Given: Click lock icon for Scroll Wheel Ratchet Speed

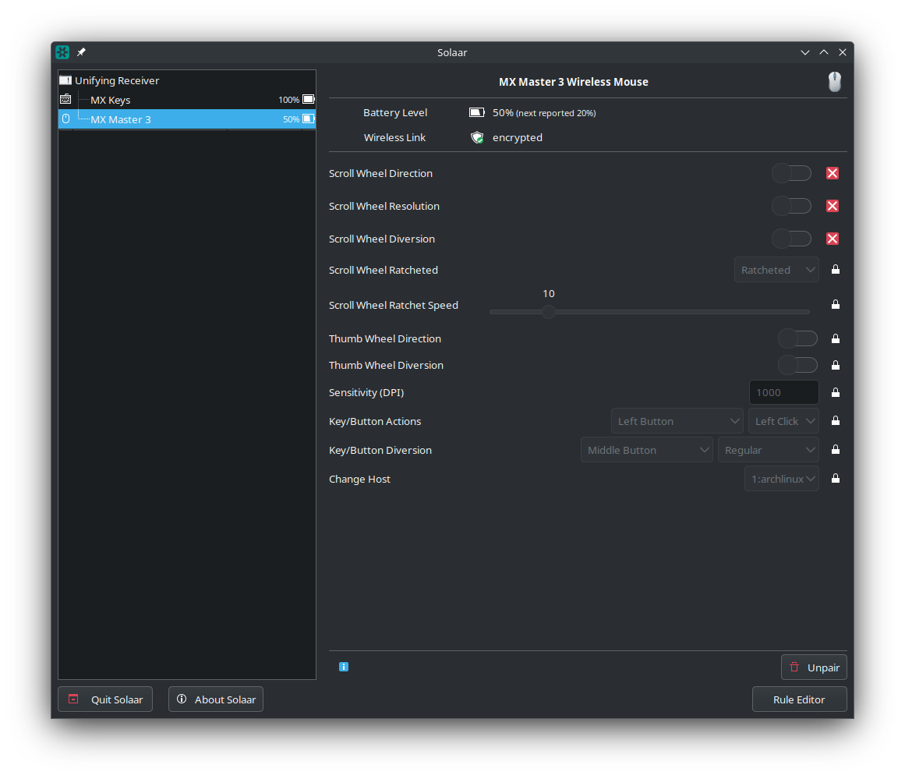Looking at the screenshot, I should click(835, 304).
